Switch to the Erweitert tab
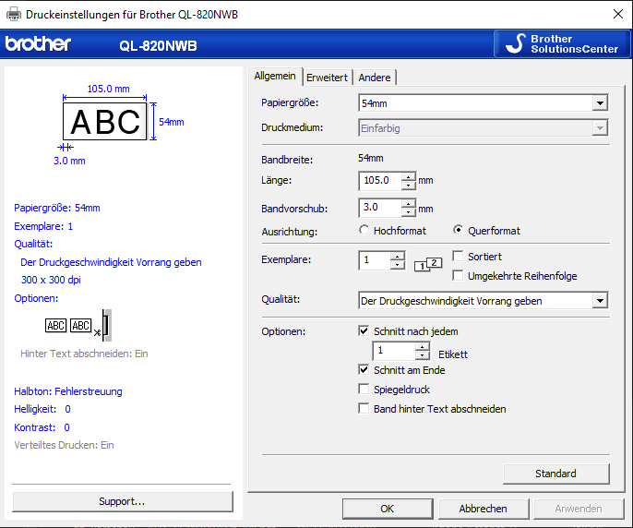The image size is (633, 528). pos(327,78)
